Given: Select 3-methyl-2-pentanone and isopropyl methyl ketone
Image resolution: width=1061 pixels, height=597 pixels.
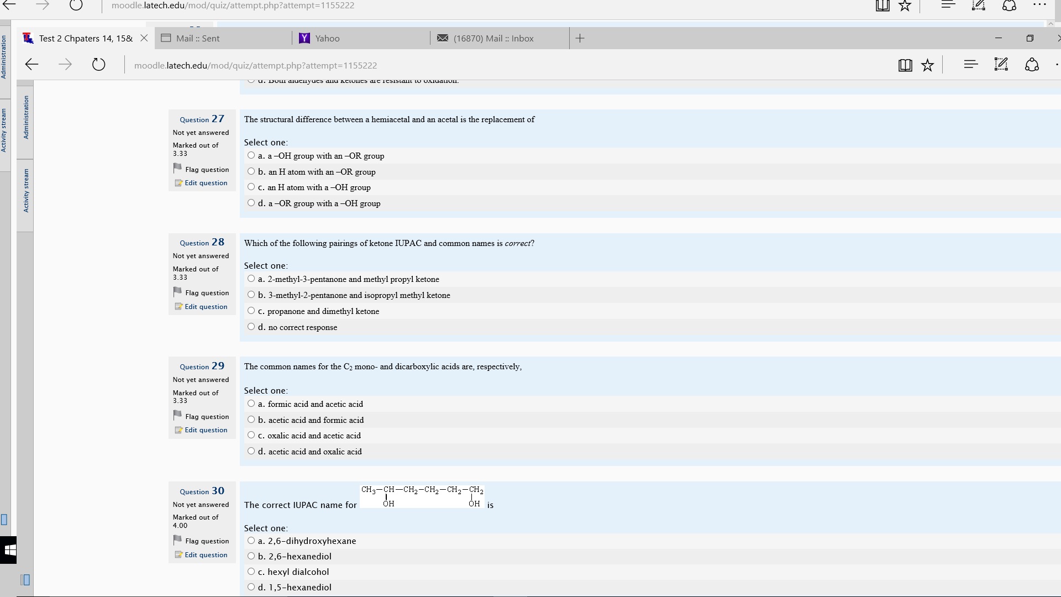Looking at the screenshot, I should point(251,295).
